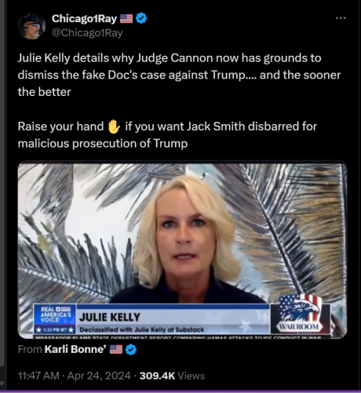This screenshot has width=361, height=393.
Task: Click US flag beside Karli Bonne'
Action: [x=116, y=349]
